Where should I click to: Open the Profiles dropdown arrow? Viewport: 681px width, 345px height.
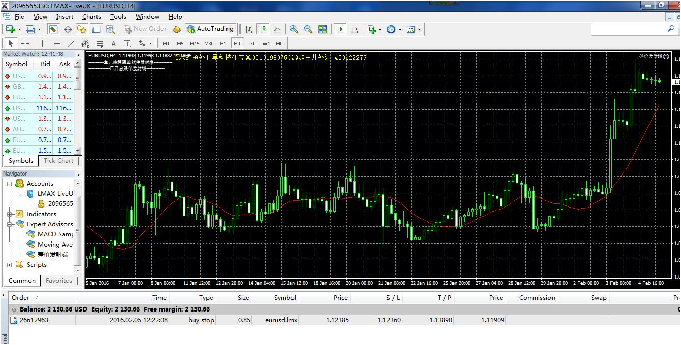39,29
